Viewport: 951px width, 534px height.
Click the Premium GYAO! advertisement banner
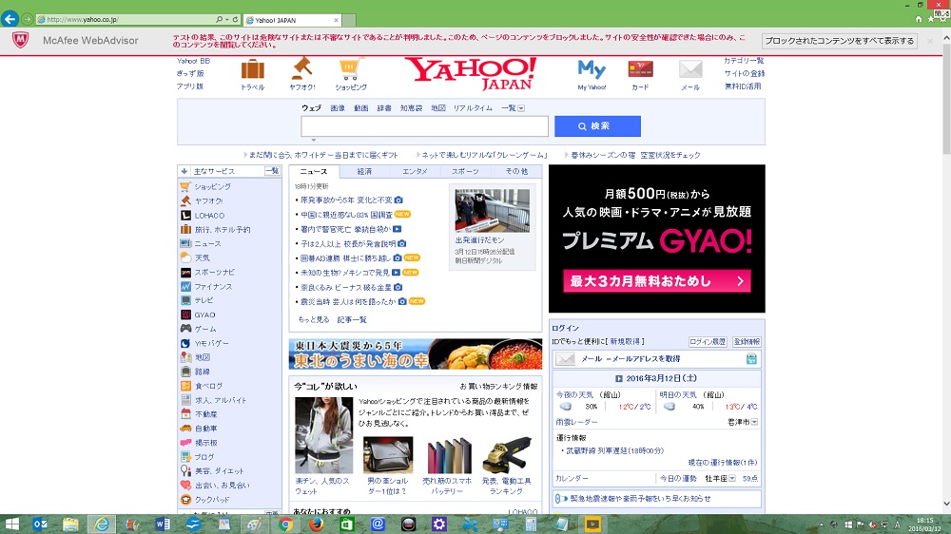pyautogui.click(x=656, y=238)
